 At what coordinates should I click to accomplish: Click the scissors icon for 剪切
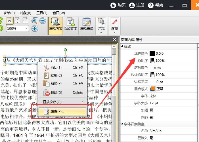pos(46,67)
